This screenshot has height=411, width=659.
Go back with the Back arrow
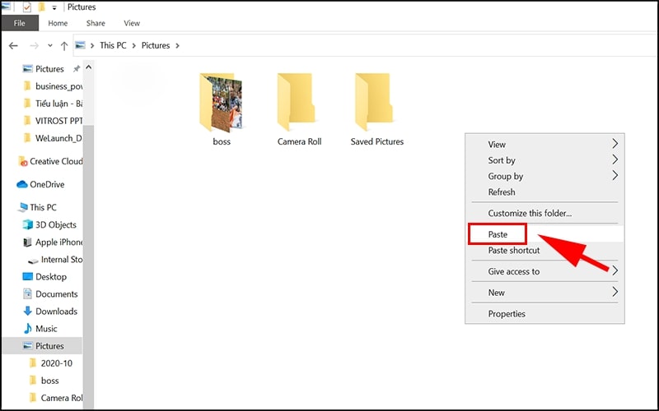13,45
